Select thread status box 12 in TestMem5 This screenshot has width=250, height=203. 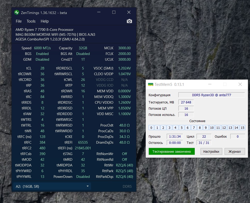tap(224, 128)
